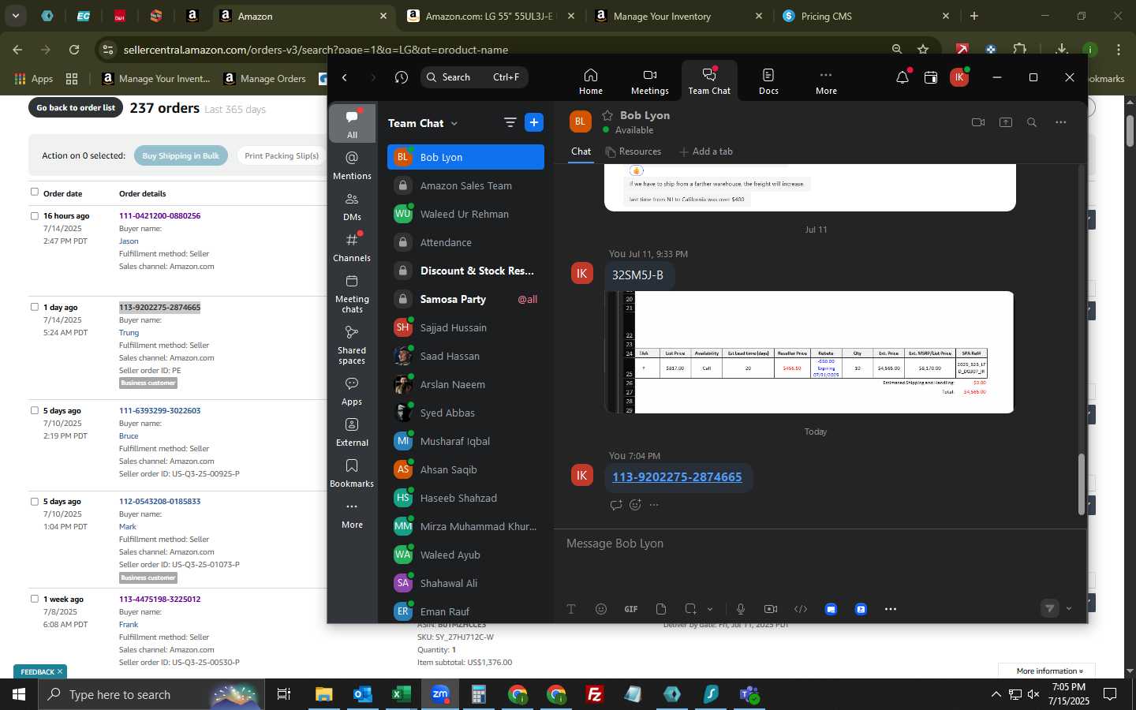
Task: Open Bookmarks in Zoom sidebar
Action: click(352, 473)
